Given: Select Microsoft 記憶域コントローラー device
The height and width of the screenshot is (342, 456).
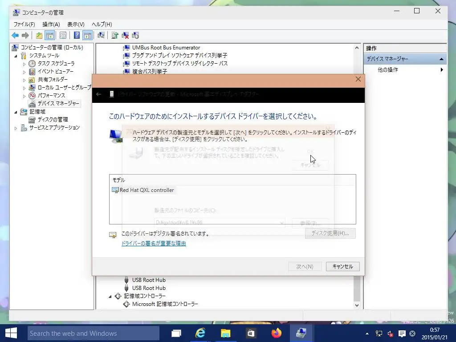Looking at the screenshot, I should [165, 304].
